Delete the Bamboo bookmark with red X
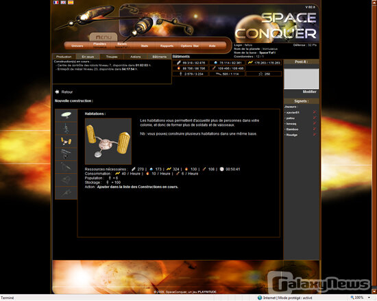The height and width of the screenshot is (301, 377). (x=315, y=129)
